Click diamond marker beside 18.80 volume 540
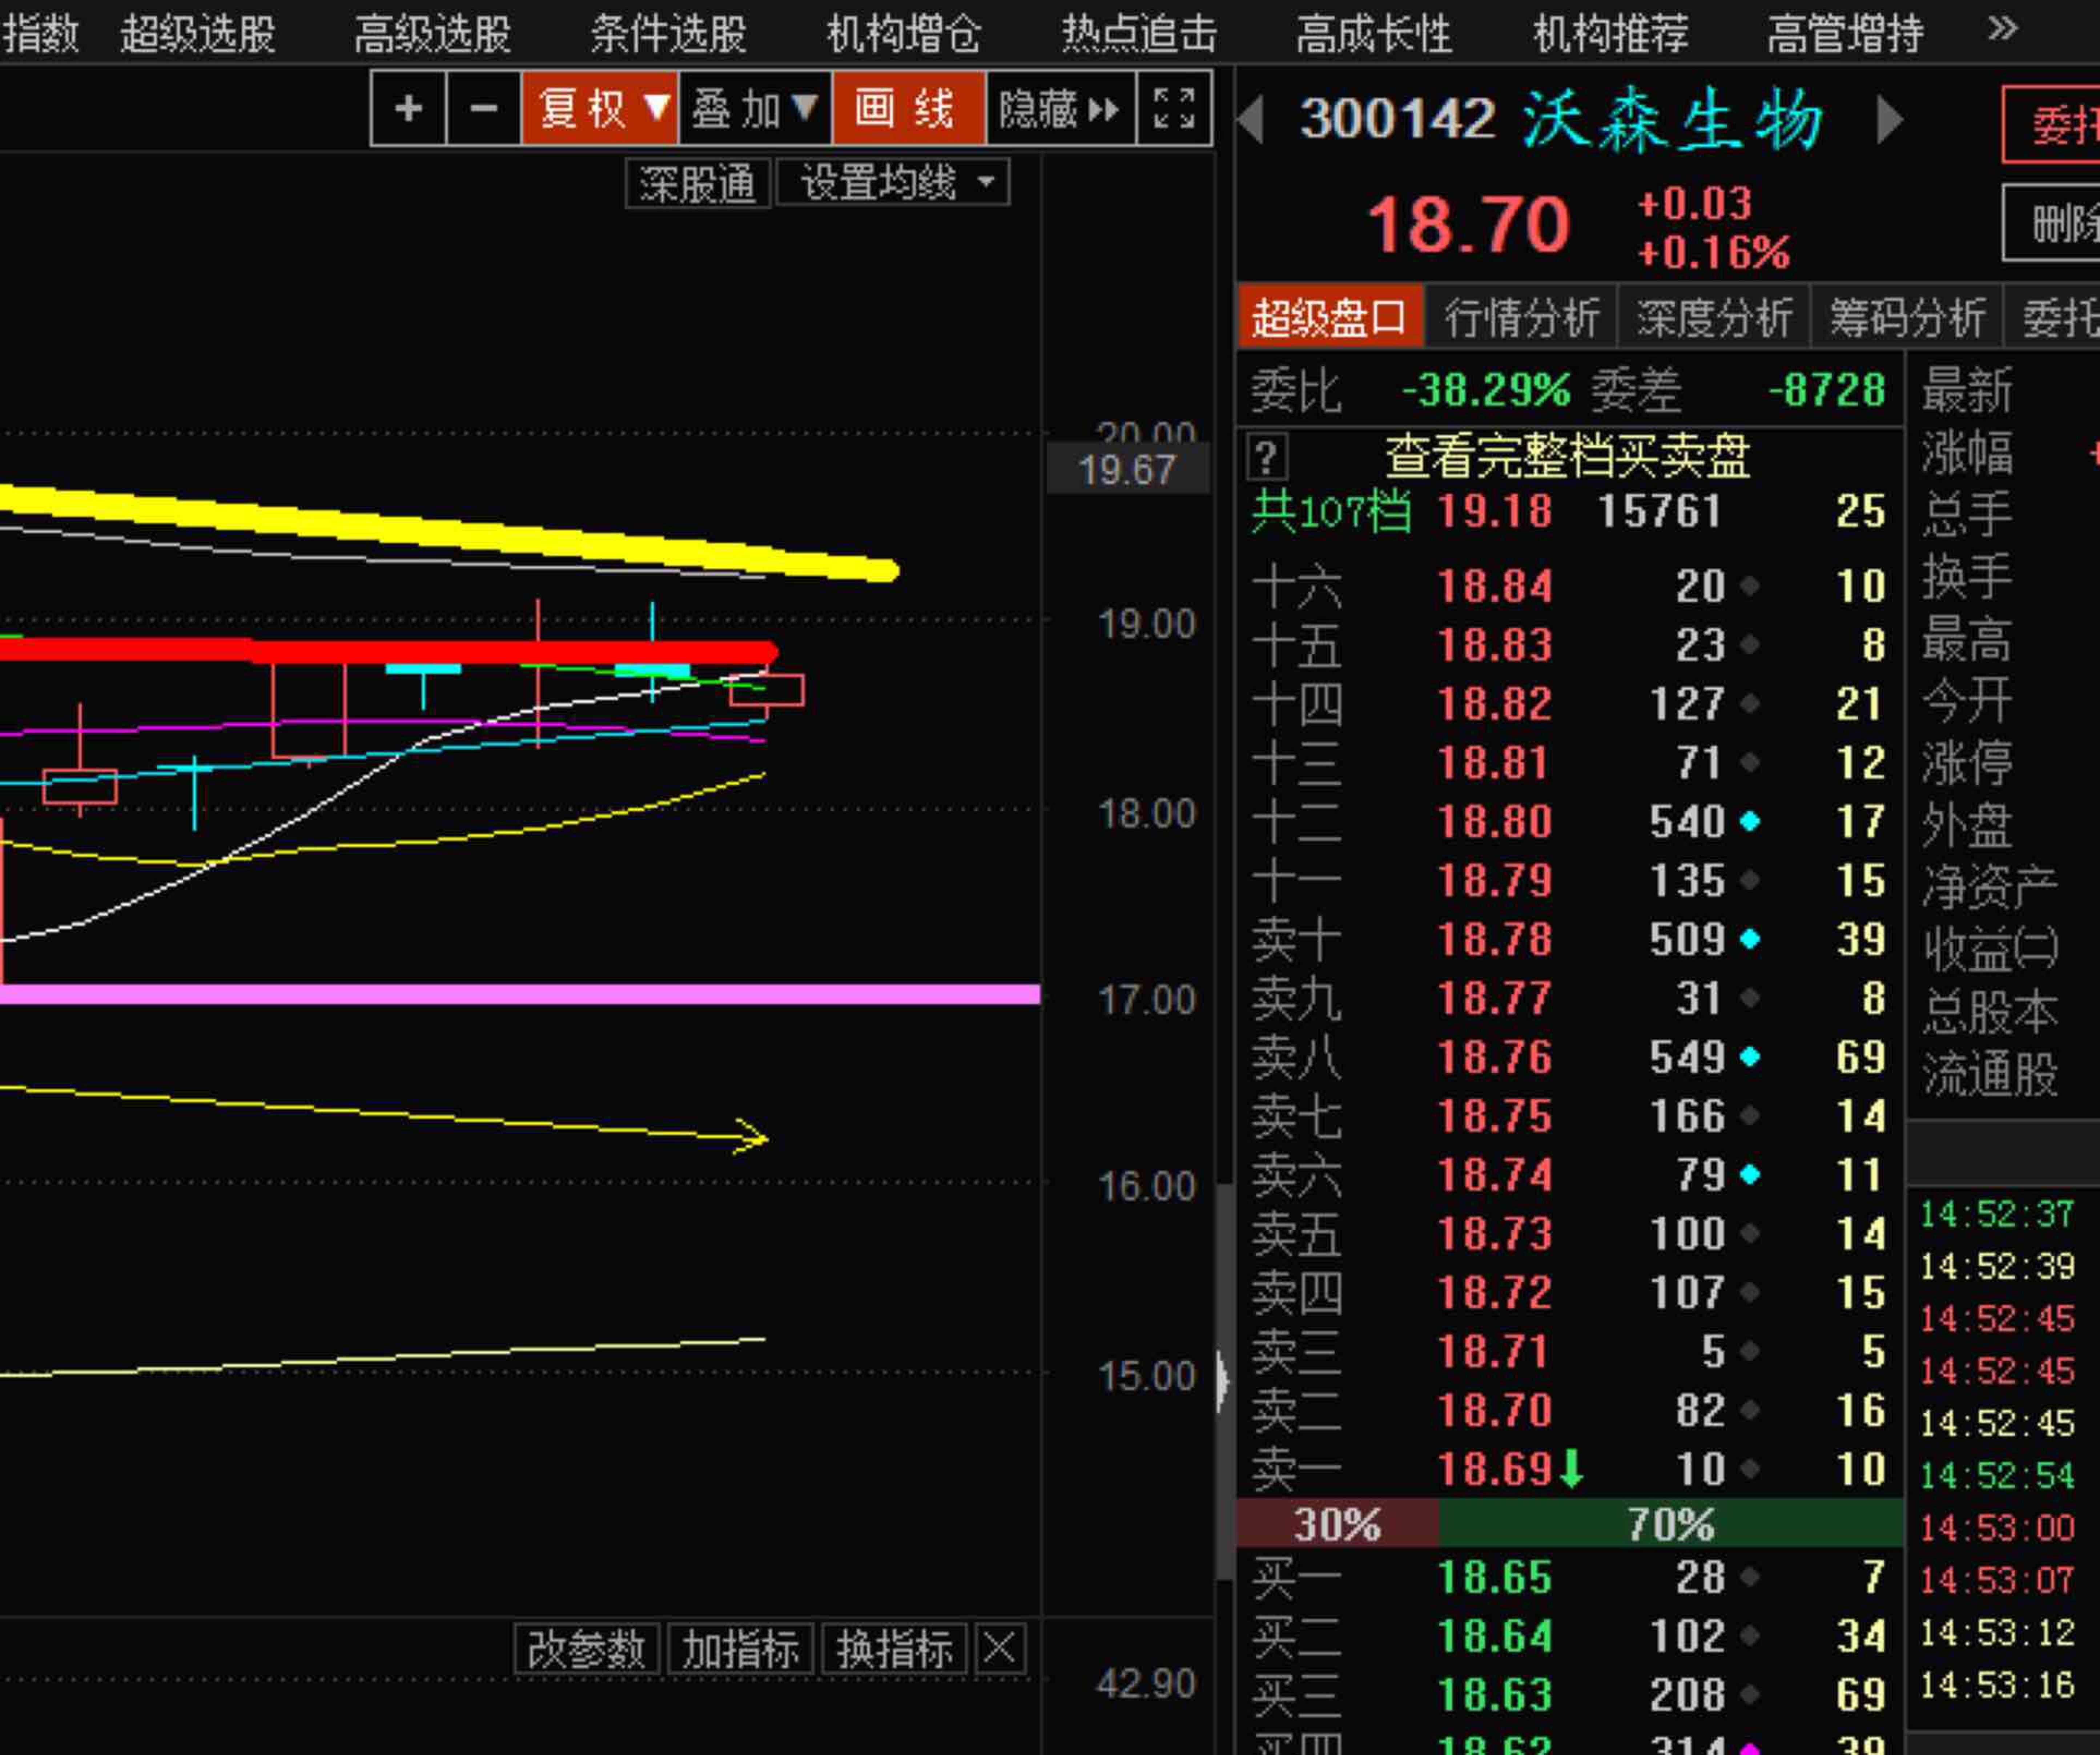This screenshot has width=2100, height=1755. 1750,822
